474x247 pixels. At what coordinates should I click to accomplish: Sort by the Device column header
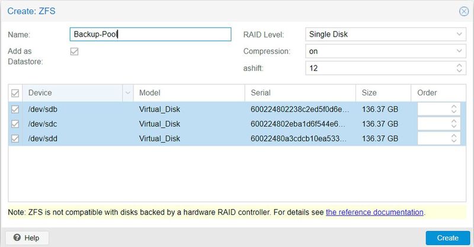tap(72, 93)
